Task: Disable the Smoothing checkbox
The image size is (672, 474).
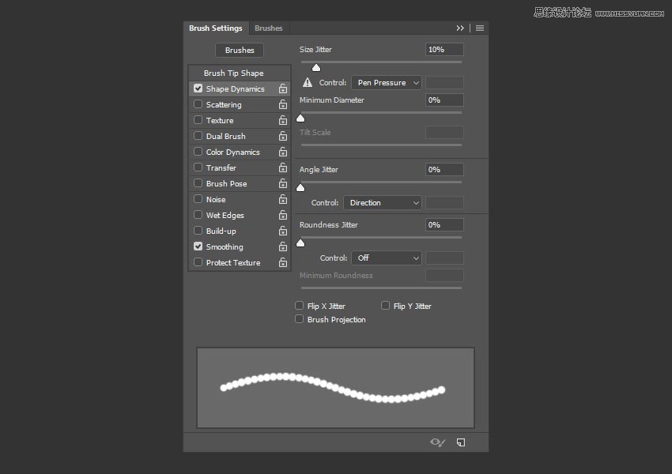Action: (x=198, y=246)
